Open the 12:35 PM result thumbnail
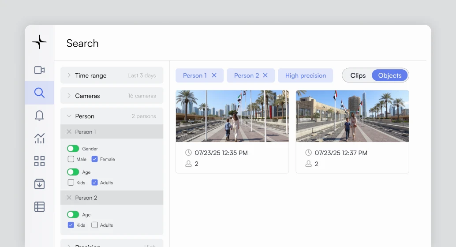This screenshot has width=456, height=247. point(232,116)
